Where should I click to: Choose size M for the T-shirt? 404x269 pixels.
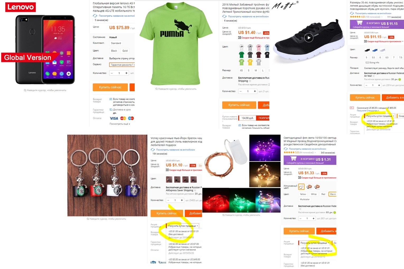tap(256, 70)
